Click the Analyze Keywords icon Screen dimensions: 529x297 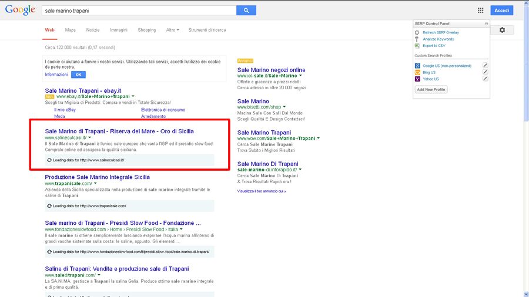417,39
